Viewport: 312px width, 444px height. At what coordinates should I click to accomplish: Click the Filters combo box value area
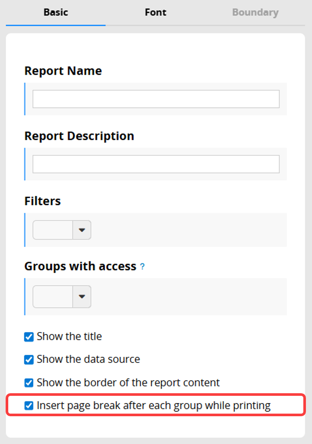[53, 230]
